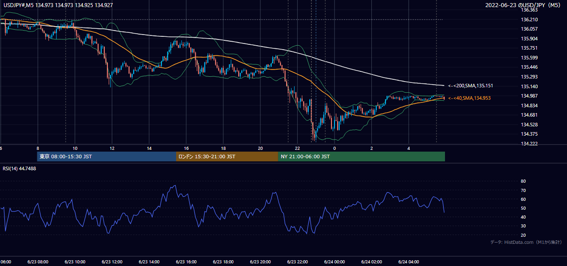Click the 135.751 price axis label
Image resolution: width=567 pixels, height=266 pixels.
(529, 48)
